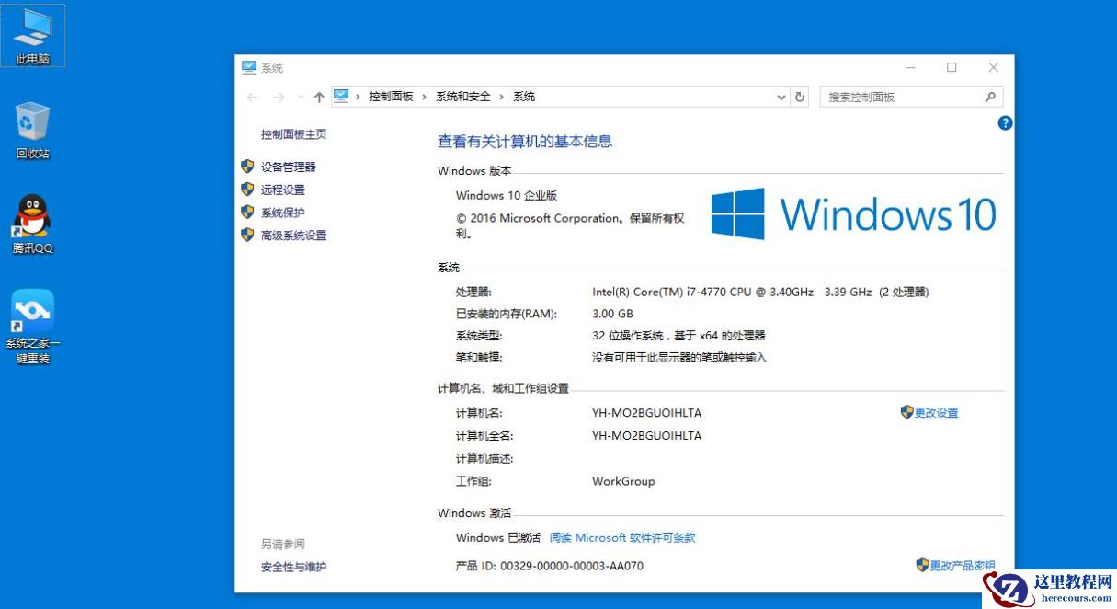Image resolution: width=1117 pixels, height=609 pixels.
Task: Click the back navigation arrow
Action: coord(251,97)
